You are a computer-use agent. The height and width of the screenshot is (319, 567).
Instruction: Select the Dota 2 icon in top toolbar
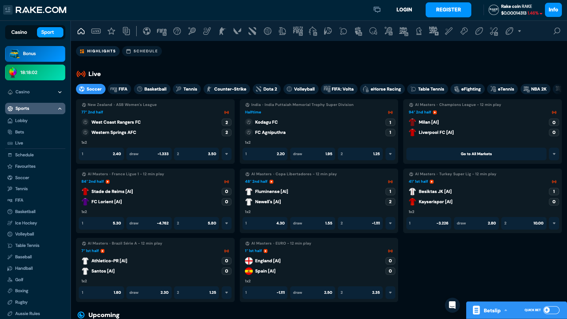pos(252,31)
